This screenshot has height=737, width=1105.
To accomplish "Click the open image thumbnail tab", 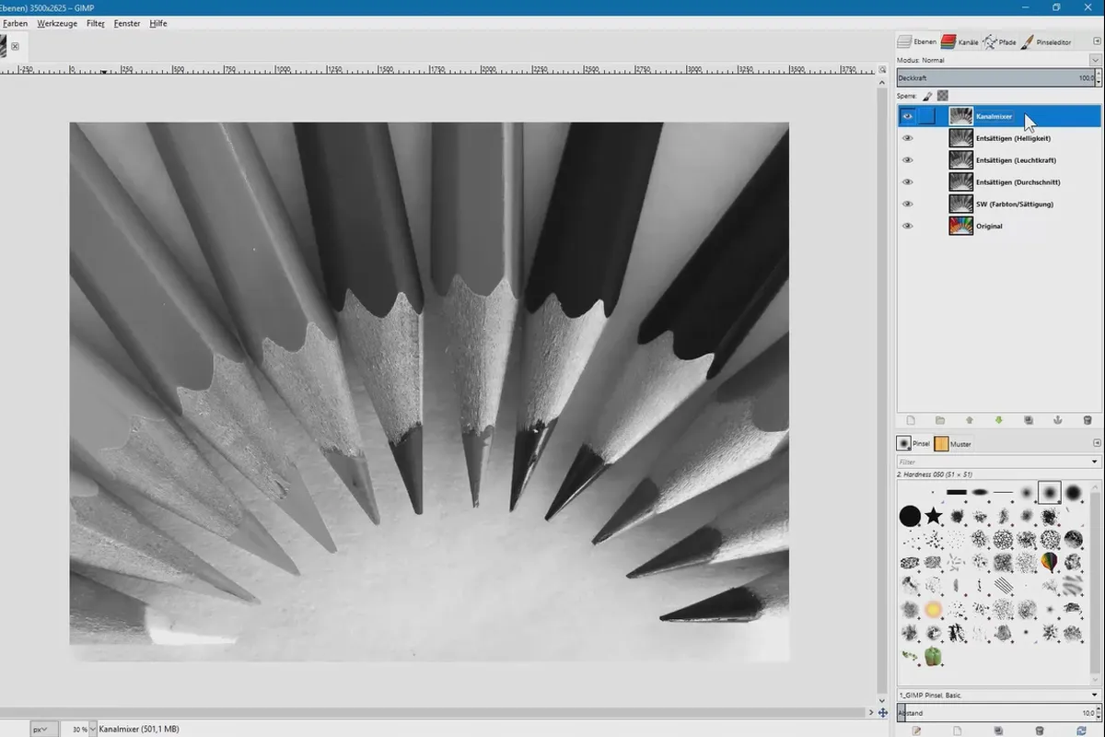I will (3, 45).
